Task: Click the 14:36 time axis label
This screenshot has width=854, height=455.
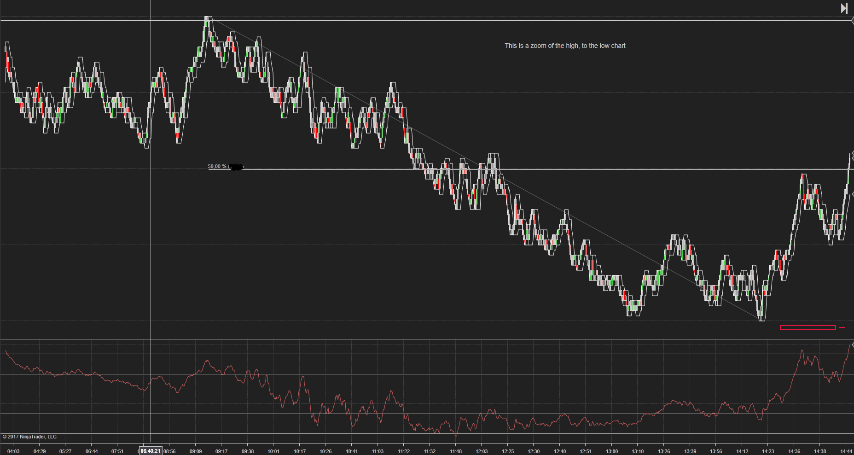Action: [794, 451]
